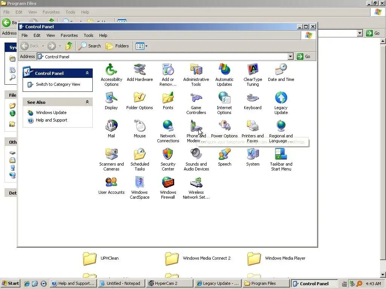
Task: Open System properties icon
Action: 253,154
